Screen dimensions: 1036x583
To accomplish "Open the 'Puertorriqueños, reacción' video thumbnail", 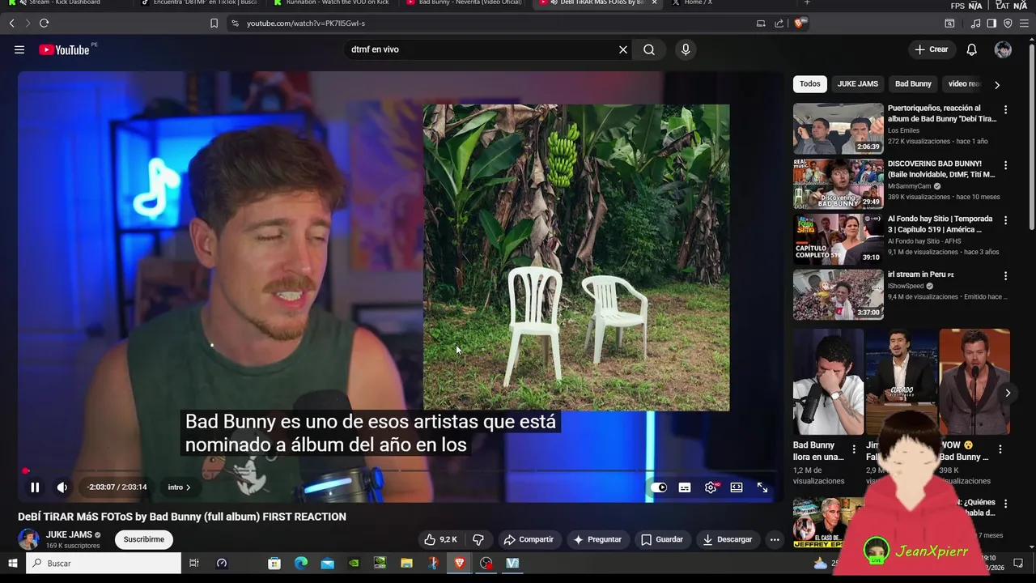I will pyautogui.click(x=838, y=128).
